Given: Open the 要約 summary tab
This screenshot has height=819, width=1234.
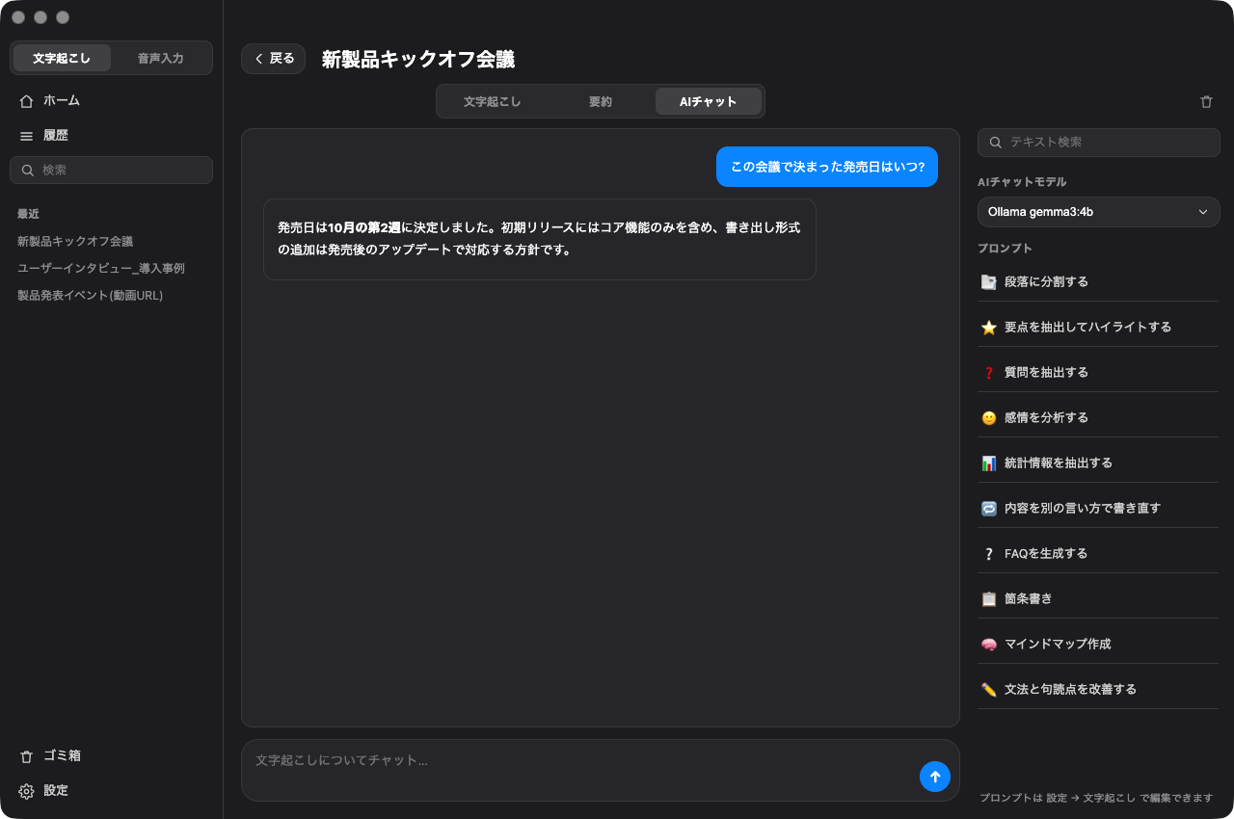Looking at the screenshot, I should coord(601,101).
